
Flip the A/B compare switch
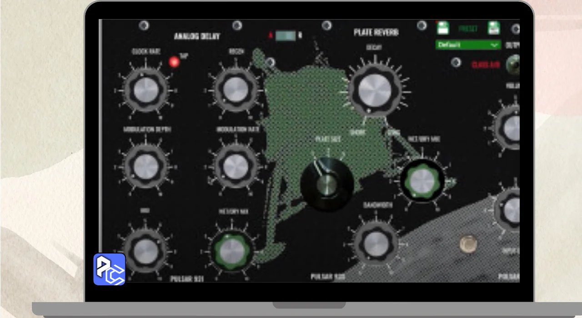click(286, 35)
